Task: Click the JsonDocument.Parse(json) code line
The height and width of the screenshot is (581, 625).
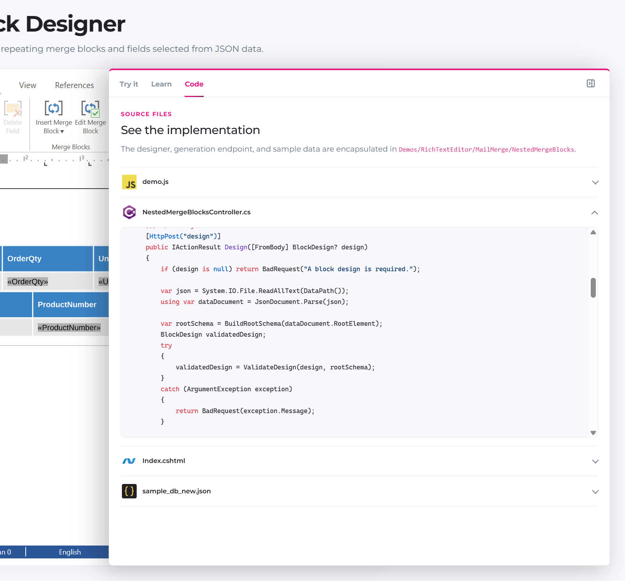Action: click(254, 302)
